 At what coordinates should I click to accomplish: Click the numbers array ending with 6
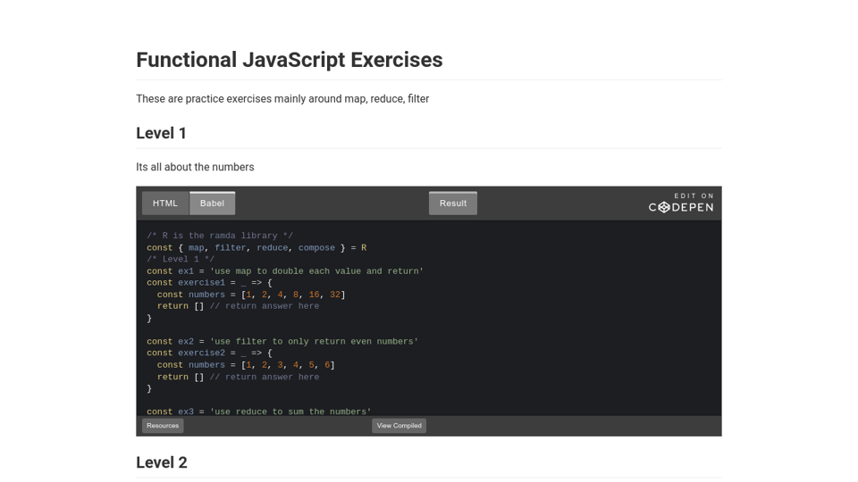288,365
